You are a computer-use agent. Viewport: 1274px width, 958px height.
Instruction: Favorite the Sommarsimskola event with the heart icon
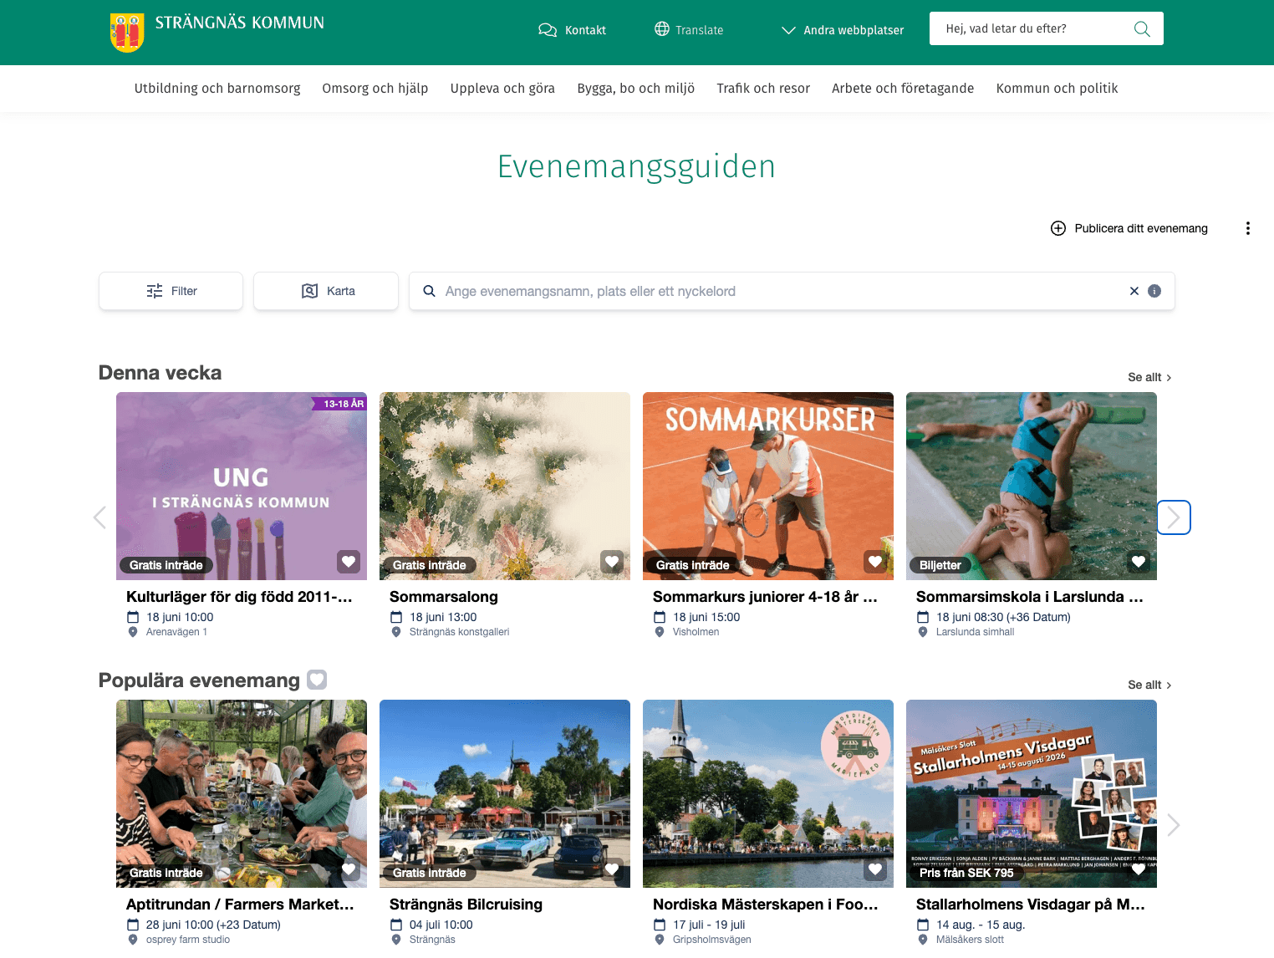click(1139, 562)
